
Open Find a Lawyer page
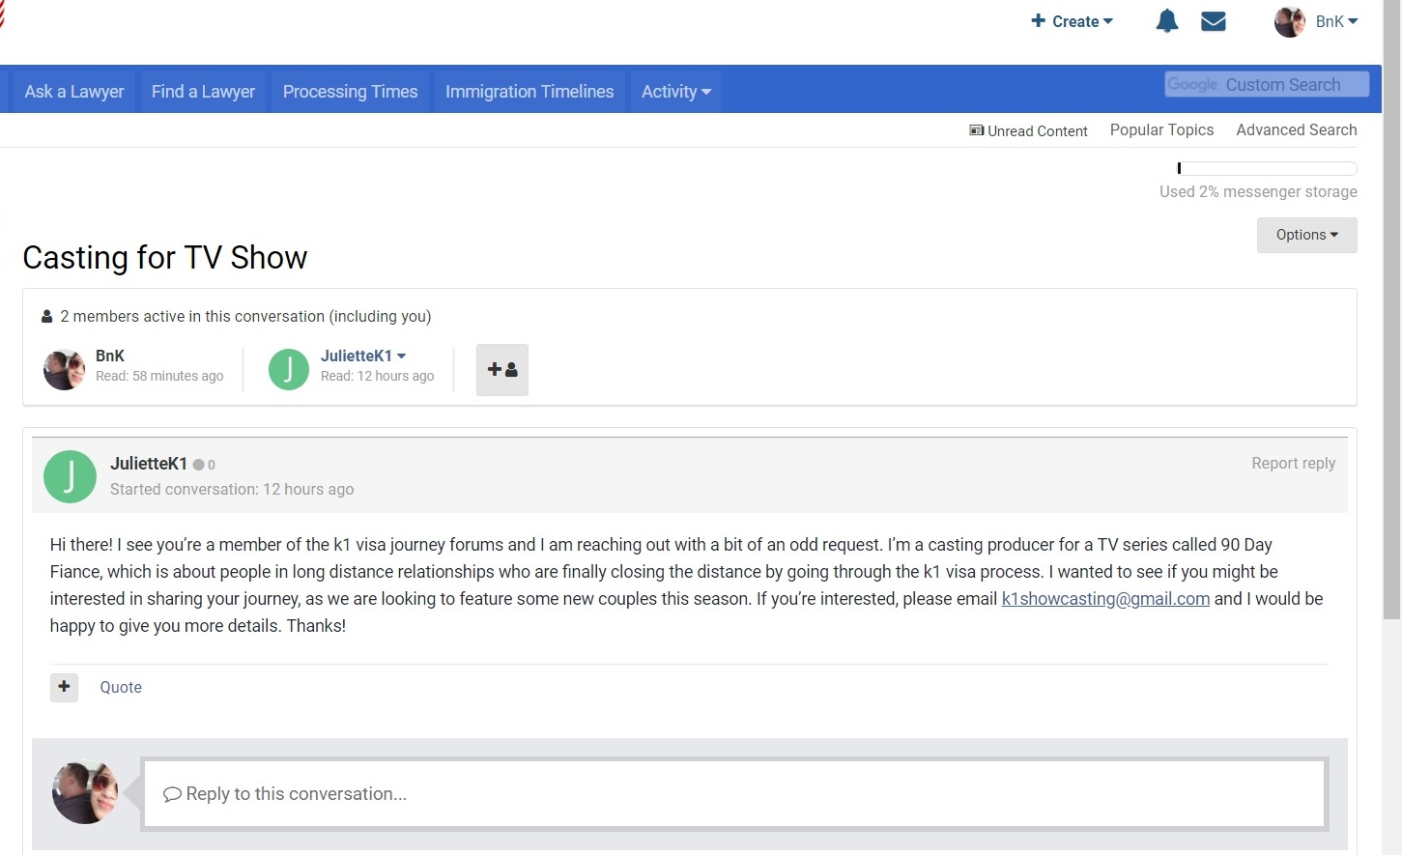[x=203, y=92]
